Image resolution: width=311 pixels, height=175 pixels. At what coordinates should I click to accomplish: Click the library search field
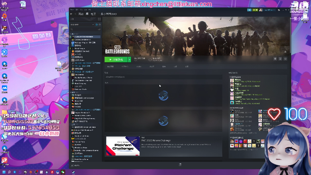pyautogui.click(x=84, y=29)
